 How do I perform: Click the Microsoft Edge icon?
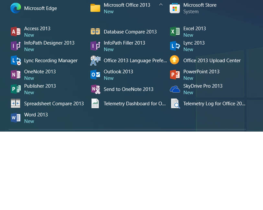(x=16, y=8)
